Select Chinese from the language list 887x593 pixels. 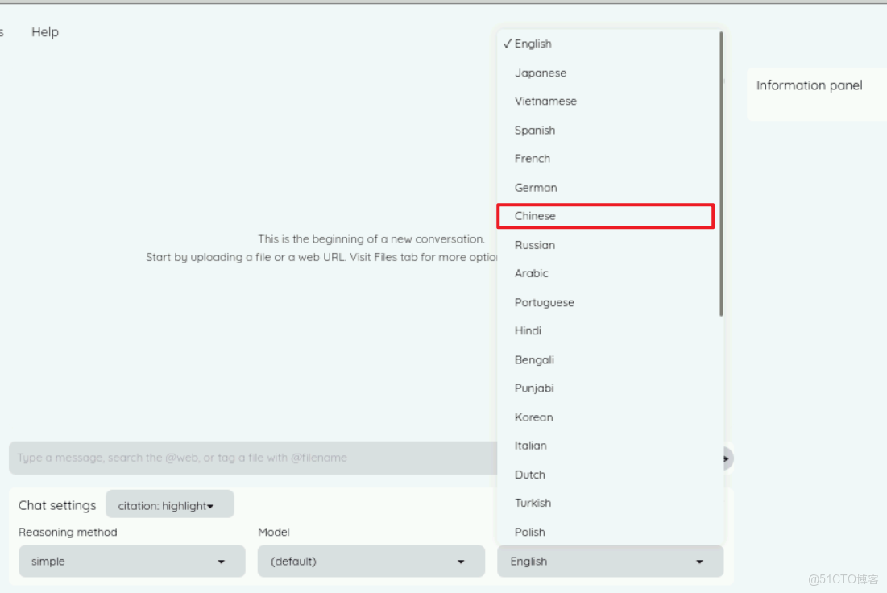pos(536,216)
